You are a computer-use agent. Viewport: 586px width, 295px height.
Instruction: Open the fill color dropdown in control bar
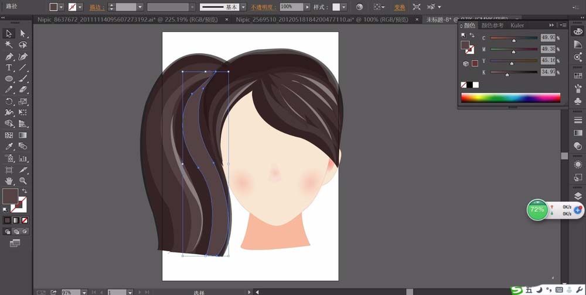[x=62, y=8]
